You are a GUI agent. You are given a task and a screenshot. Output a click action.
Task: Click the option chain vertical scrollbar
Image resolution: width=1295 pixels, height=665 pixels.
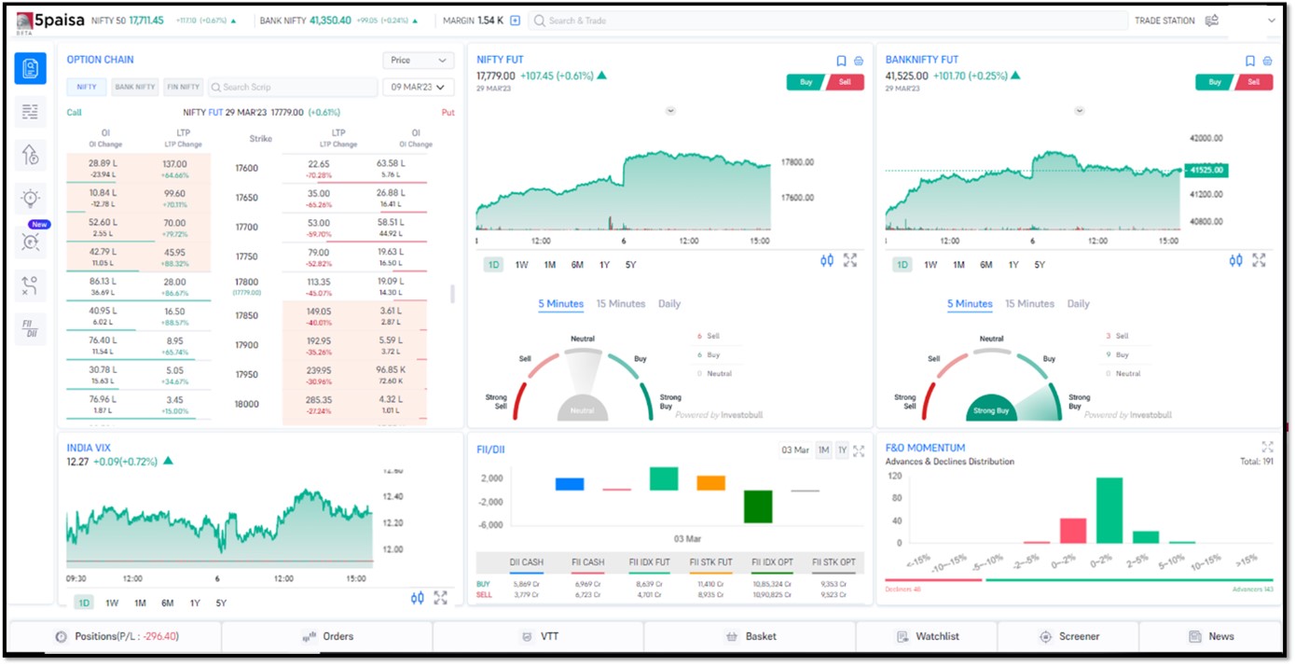pos(453,294)
